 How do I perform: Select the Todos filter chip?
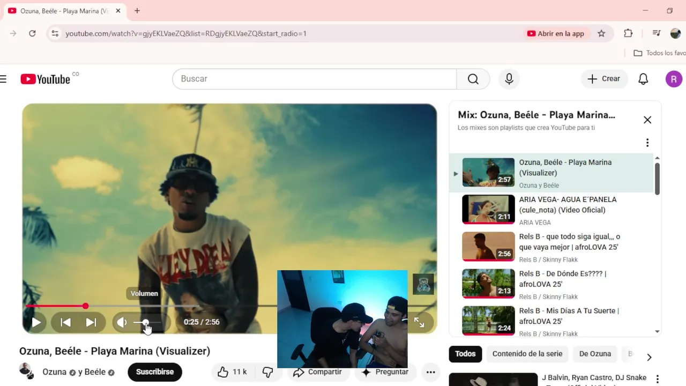point(465,354)
